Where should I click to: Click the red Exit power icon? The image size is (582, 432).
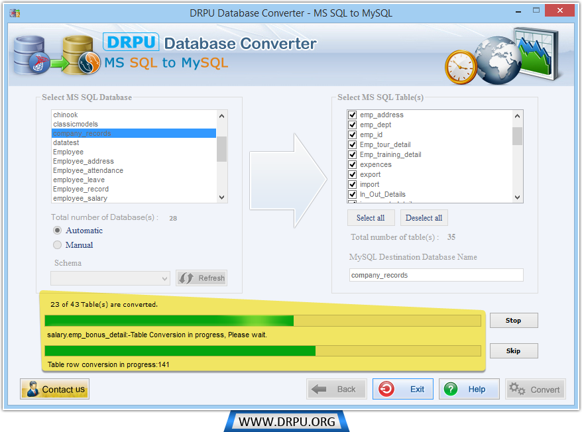[386, 389]
